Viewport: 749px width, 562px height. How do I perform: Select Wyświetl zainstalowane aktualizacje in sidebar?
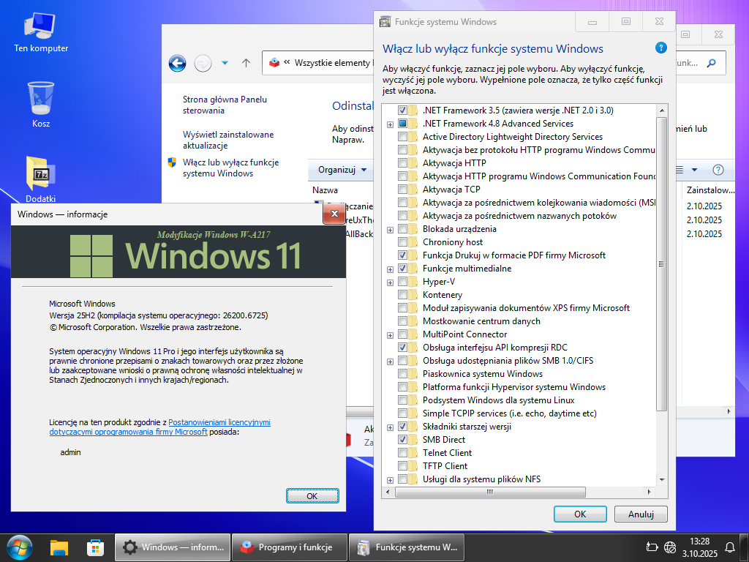click(x=228, y=140)
